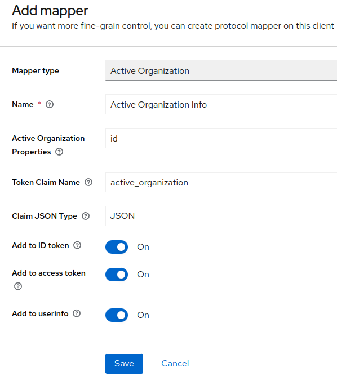Select the read-only Mapper type field

pos(221,70)
